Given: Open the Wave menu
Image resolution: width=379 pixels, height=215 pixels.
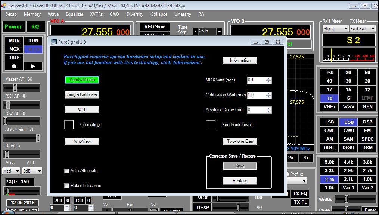Looking at the screenshot, I should point(53,14).
